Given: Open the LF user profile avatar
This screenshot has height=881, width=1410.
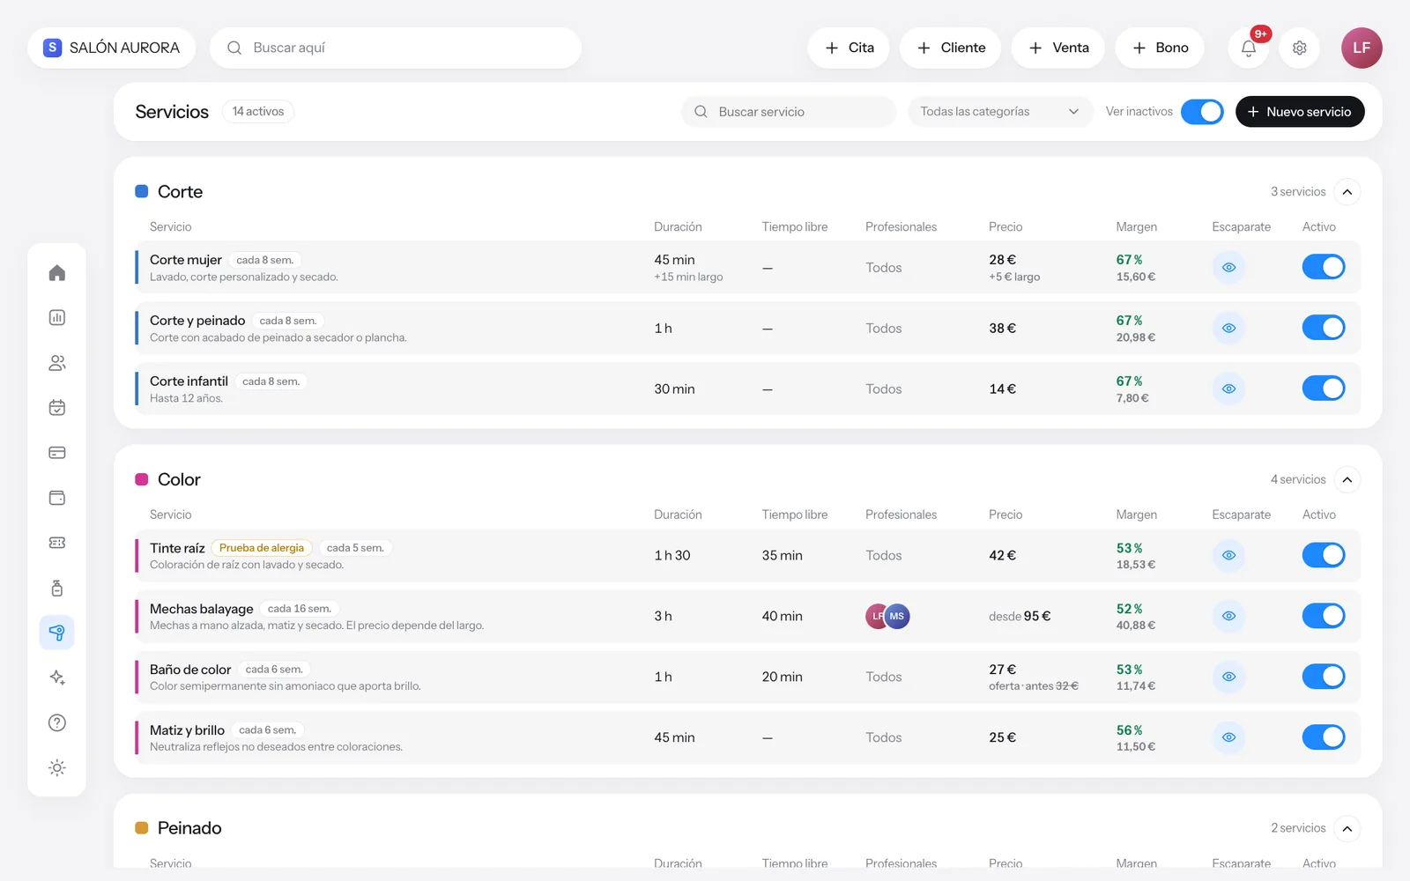Looking at the screenshot, I should coord(1362,48).
